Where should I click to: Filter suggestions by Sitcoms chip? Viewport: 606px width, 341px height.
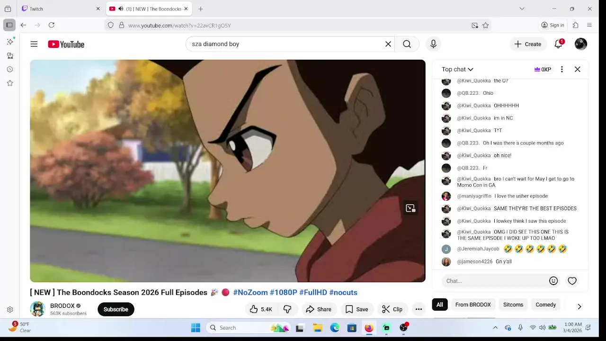tap(513, 305)
